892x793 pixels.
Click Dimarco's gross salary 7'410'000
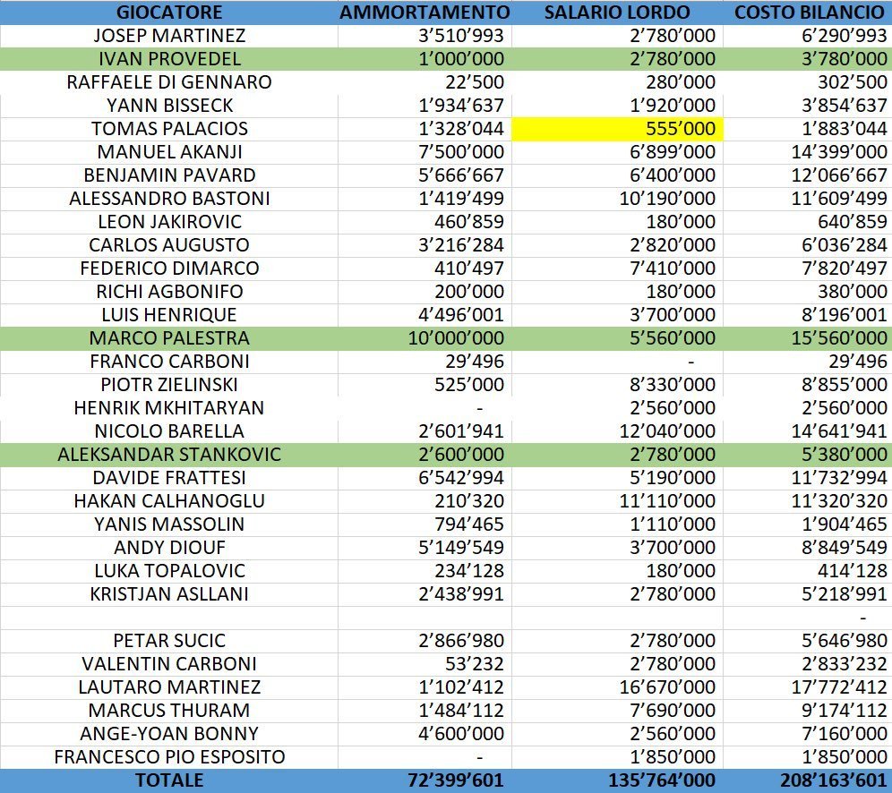[617, 269]
